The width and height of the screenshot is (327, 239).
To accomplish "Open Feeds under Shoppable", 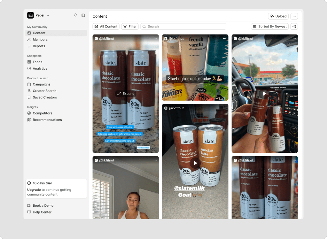I will click(37, 62).
